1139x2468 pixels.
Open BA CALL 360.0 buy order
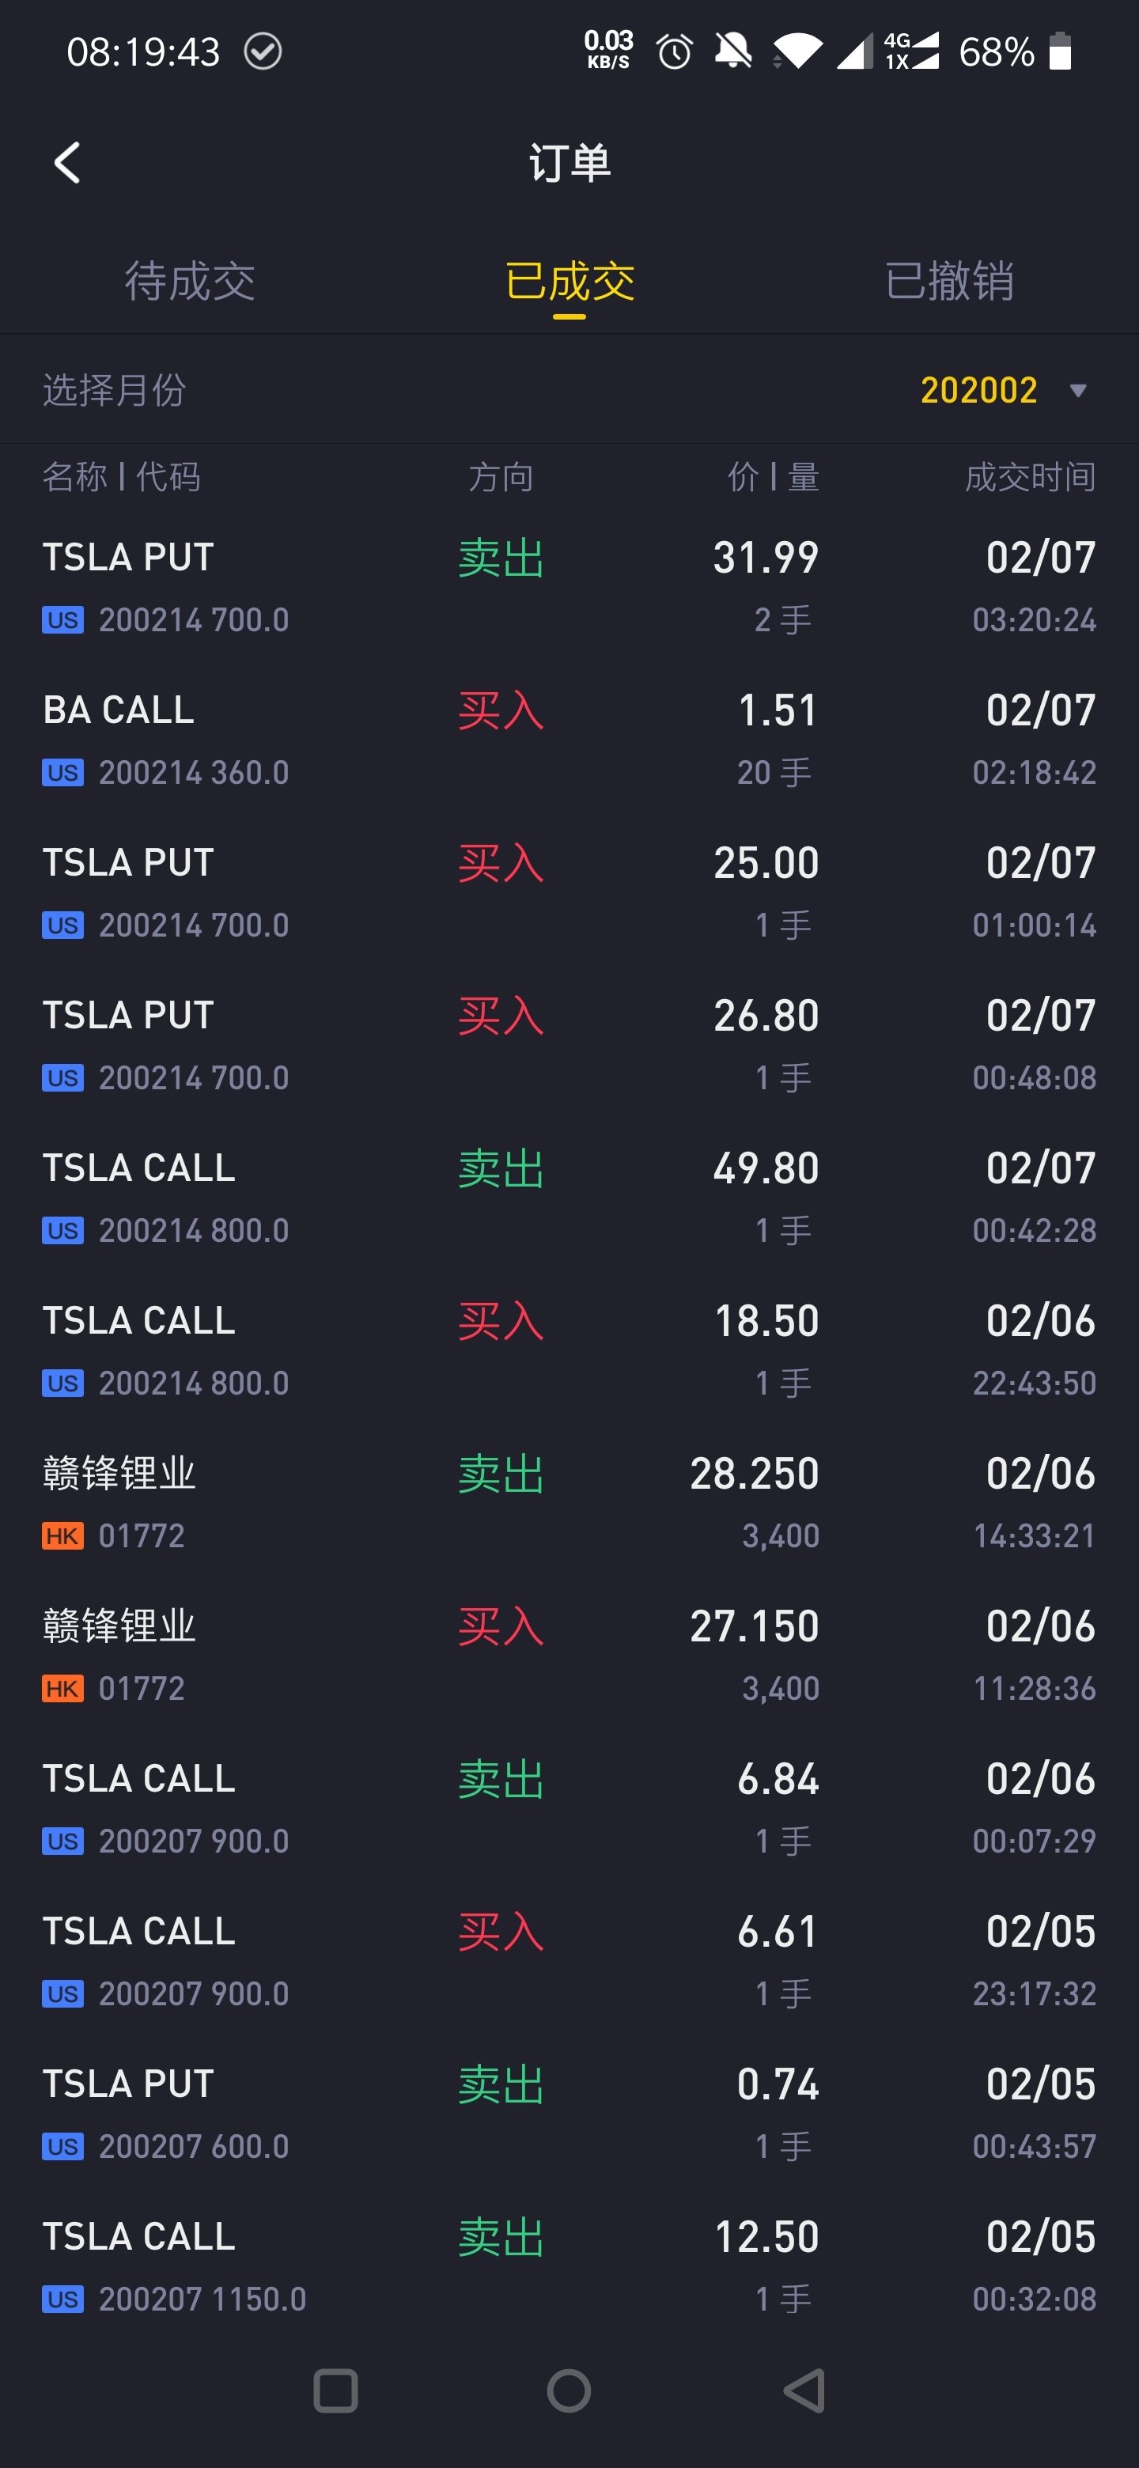[x=569, y=740]
